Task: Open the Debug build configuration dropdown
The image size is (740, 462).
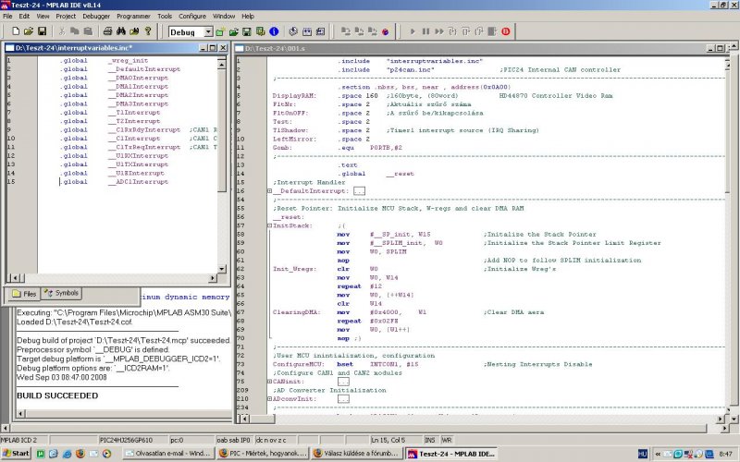Action: pyautogui.click(x=207, y=31)
